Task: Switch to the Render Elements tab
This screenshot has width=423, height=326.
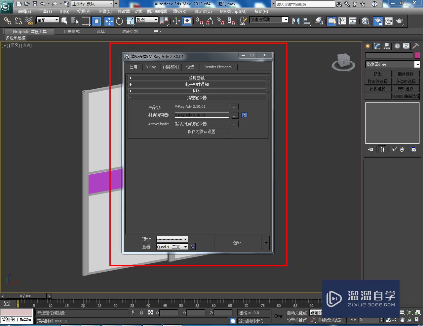Action: click(x=218, y=67)
